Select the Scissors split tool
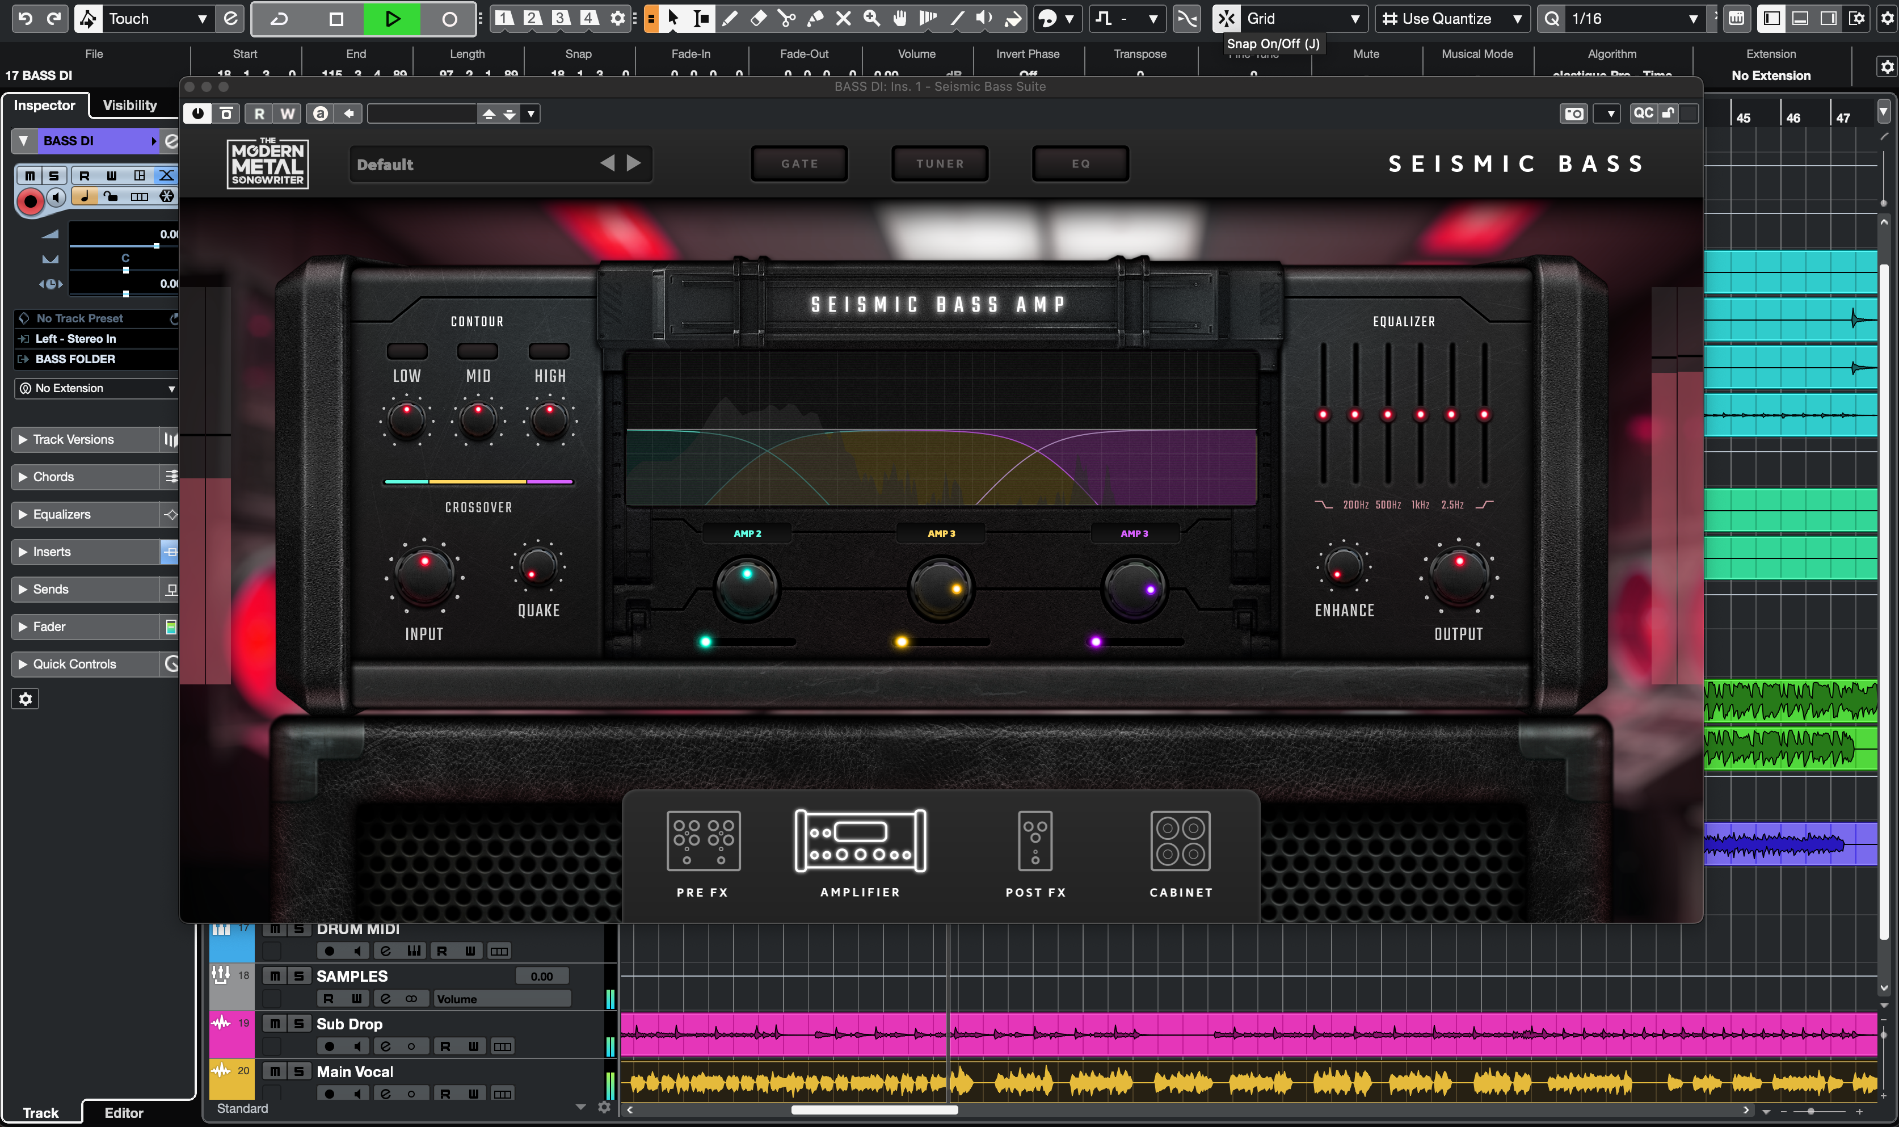The width and height of the screenshot is (1899, 1127). pyautogui.click(x=786, y=19)
